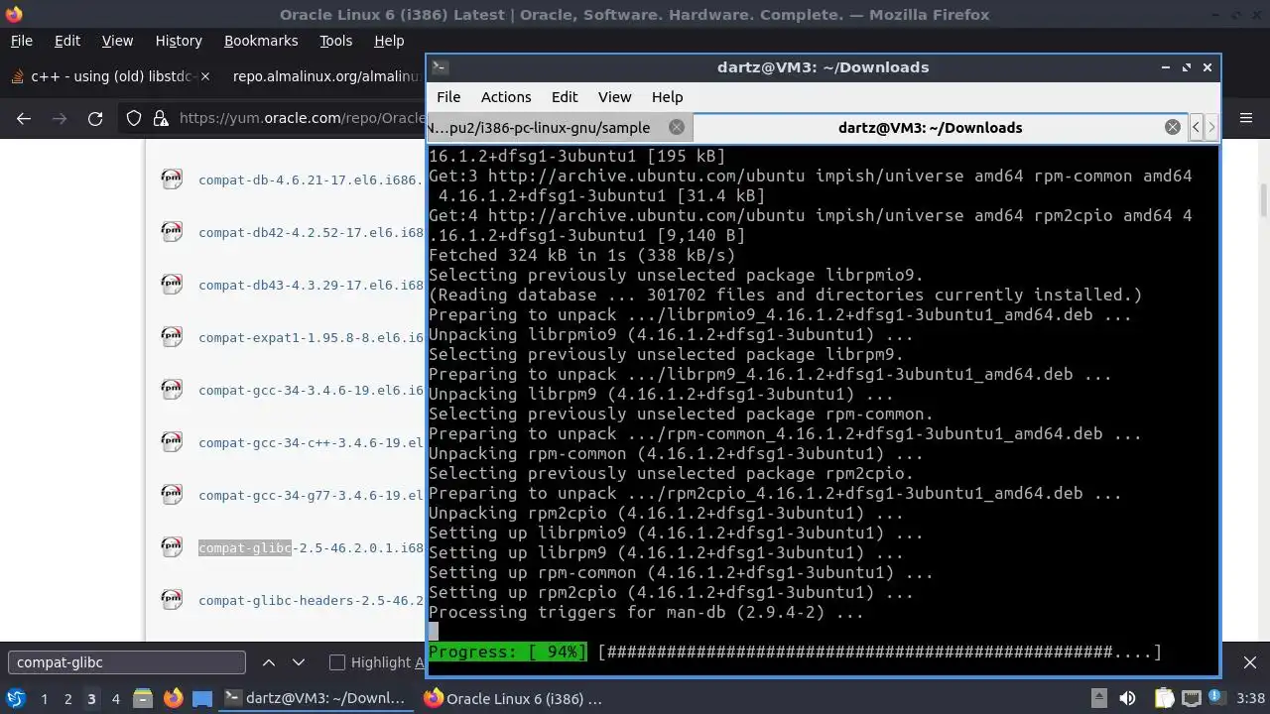Click rpm icon beside compat-db-4.6.21
Screen dimensions: 1270x714
[172, 178]
